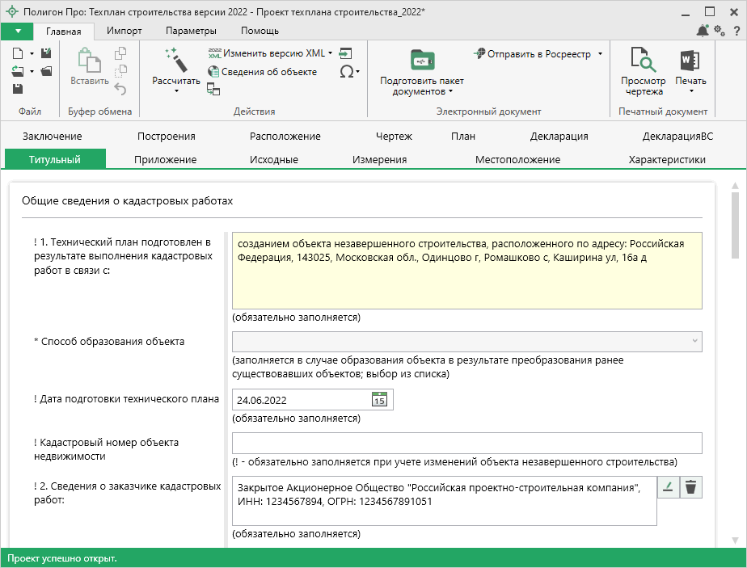Click Подготовить пакет документов folder icon
Image resolution: width=747 pixels, height=568 pixels.
point(421,61)
